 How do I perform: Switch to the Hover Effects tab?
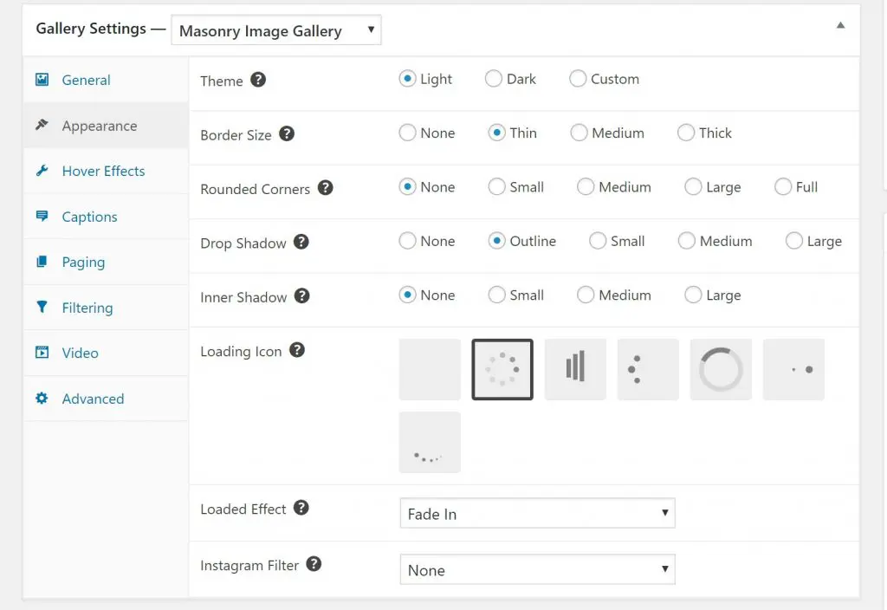(x=103, y=171)
